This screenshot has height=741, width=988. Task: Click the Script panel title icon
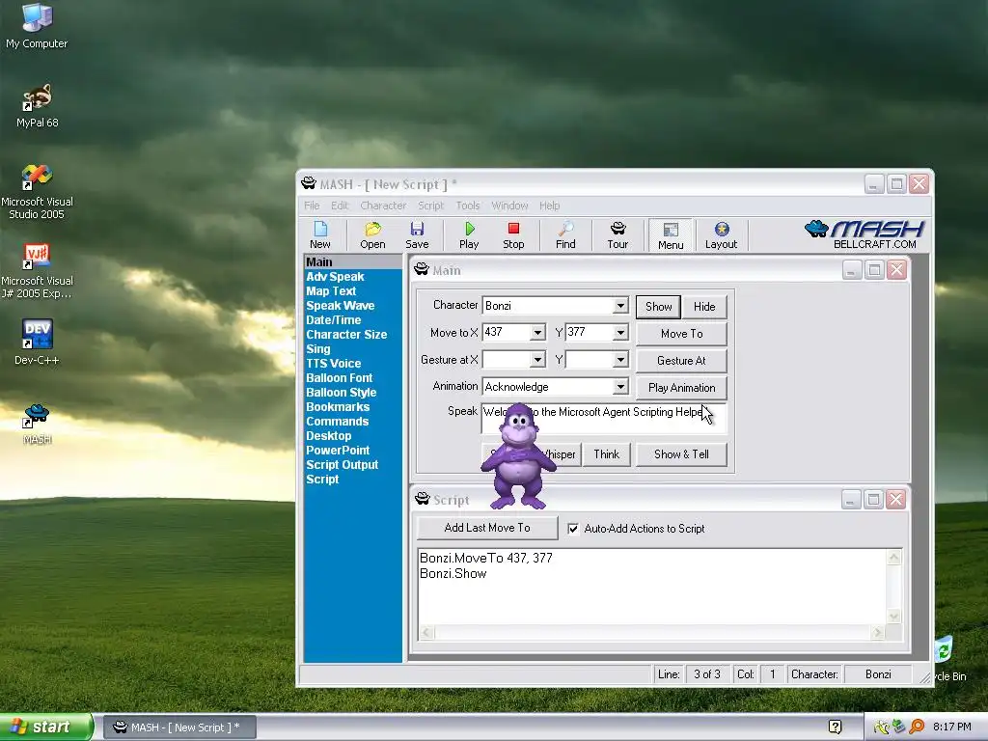[x=423, y=499]
